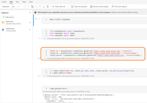Open the AutoSave On dropdown
This screenshot has width=147, height=103.
16,7
